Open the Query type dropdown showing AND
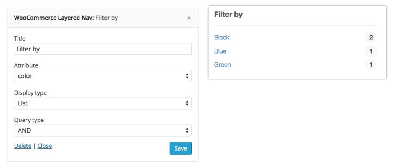 102,131
